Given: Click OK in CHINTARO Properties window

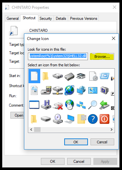Looking at the screenshot, I should (x=53, y=161).
